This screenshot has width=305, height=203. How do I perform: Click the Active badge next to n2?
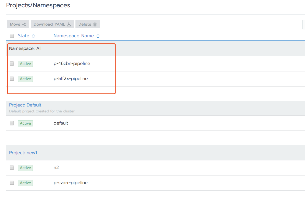(x=25, y=167)
